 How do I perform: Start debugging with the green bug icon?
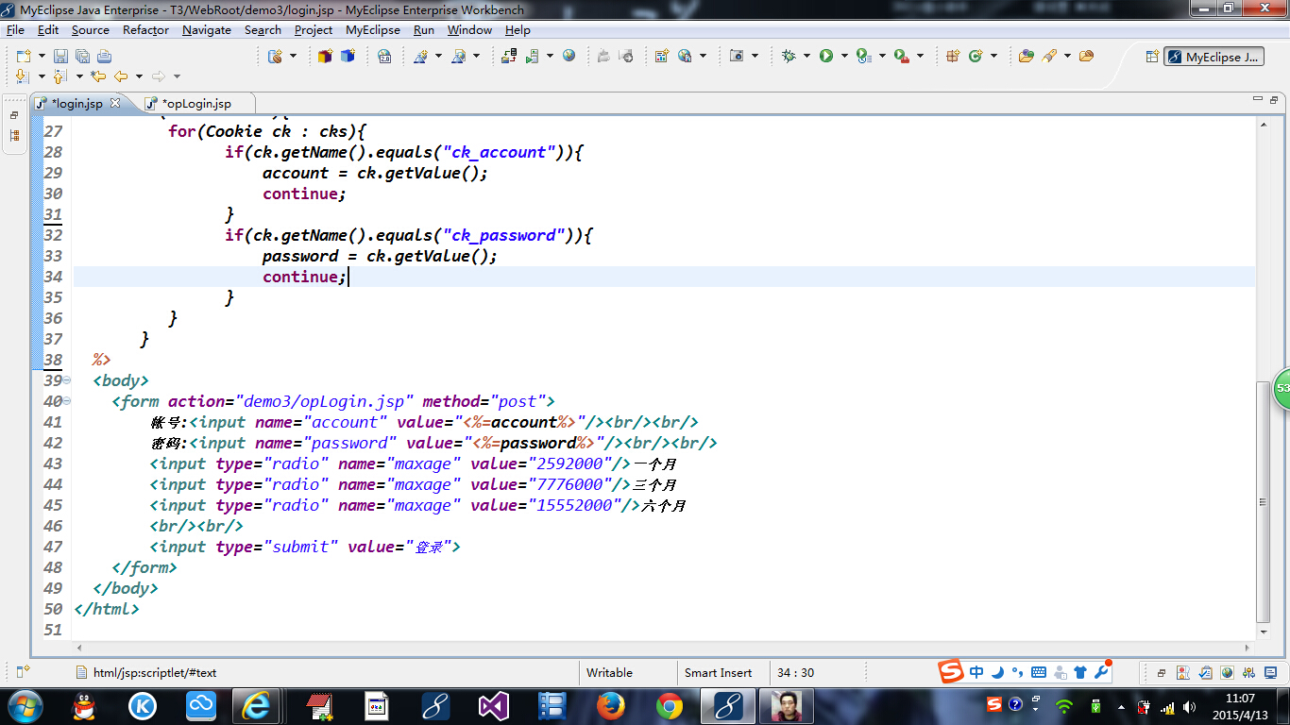[x=789, y=57]
